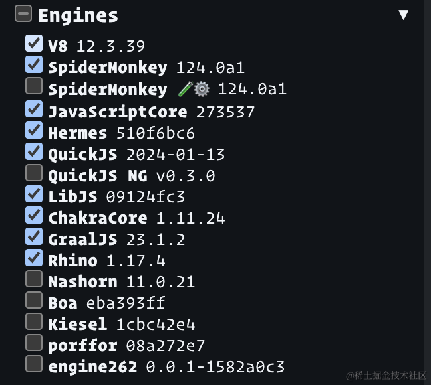Enable the Kiesel 1cbc42e4 checkbox
The image size is (431, 385).
pos(34,321)
